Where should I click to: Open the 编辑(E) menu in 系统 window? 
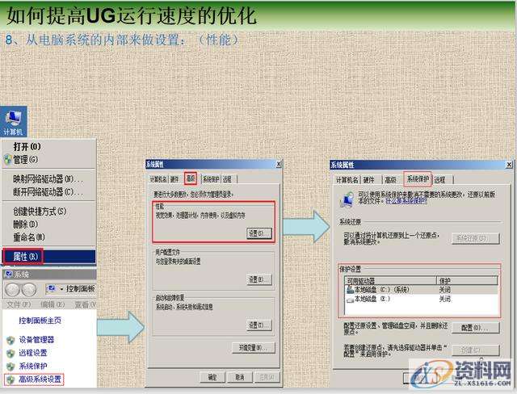pos(53,304)
